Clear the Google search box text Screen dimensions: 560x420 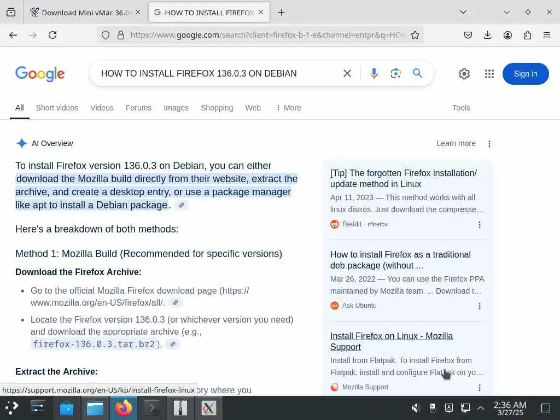347,74
